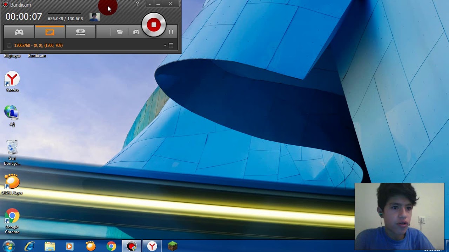Select Screen Recording mode tab

tap(50, 32)
